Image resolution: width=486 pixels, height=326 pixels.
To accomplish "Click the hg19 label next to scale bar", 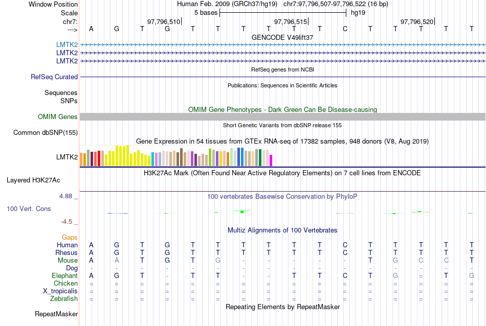I will [x=358, y=13].
